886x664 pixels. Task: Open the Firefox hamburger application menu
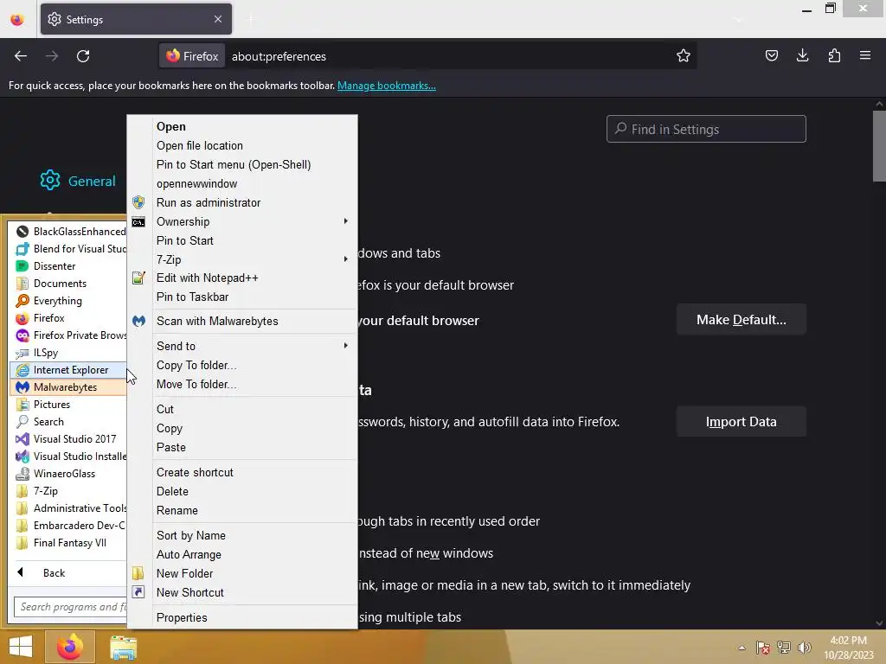point(865,55)
